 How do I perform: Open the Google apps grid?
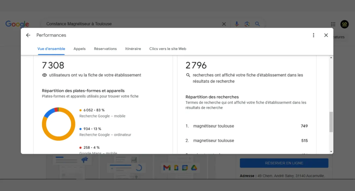coord(333,24)
